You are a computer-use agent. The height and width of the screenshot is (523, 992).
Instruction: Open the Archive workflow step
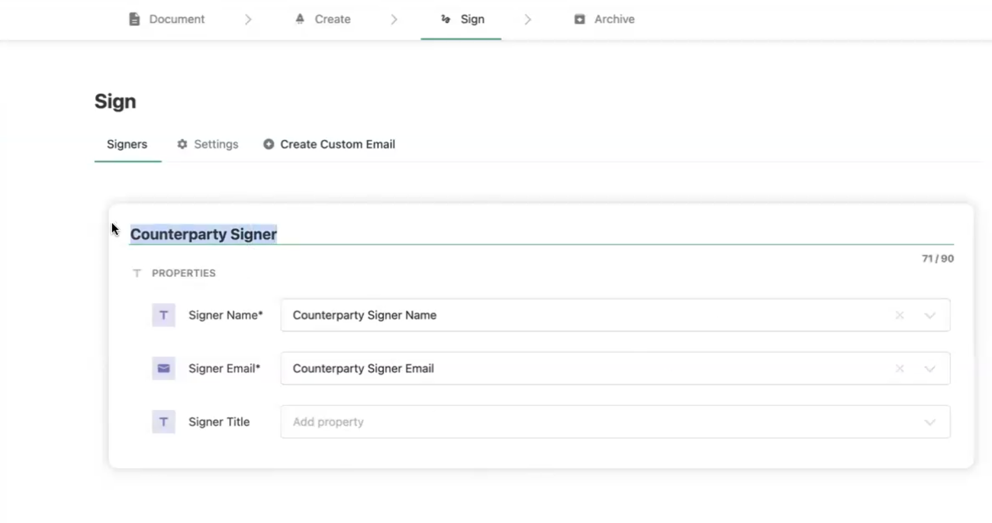tap(604, 19)
